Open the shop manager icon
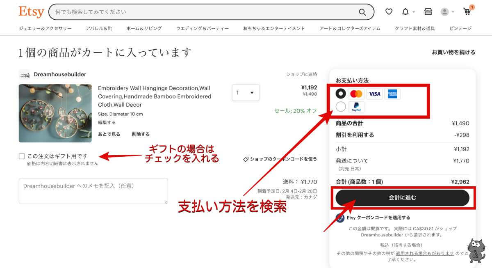The height and width of the screenshot is (268, 492). tap(428, 12)
